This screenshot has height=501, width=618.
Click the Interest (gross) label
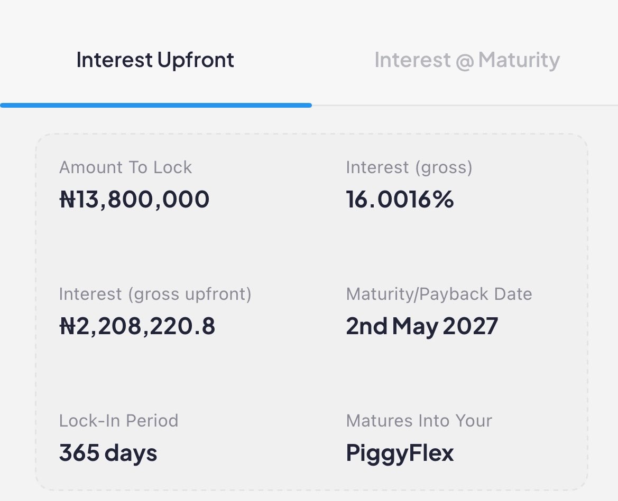click(x=409, y=168)
